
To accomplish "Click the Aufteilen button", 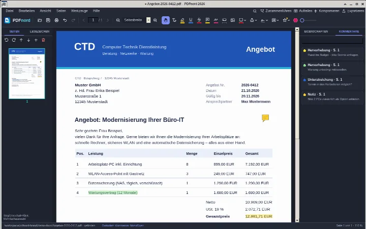I will 303,11.
